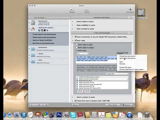This screenshot has height=120, width=160.
Task: Click the "All Off" button
Action: [87, 91]
